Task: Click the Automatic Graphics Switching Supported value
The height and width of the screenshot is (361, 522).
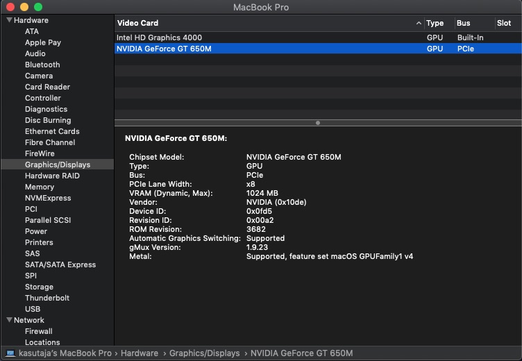Action: [265, 238]
